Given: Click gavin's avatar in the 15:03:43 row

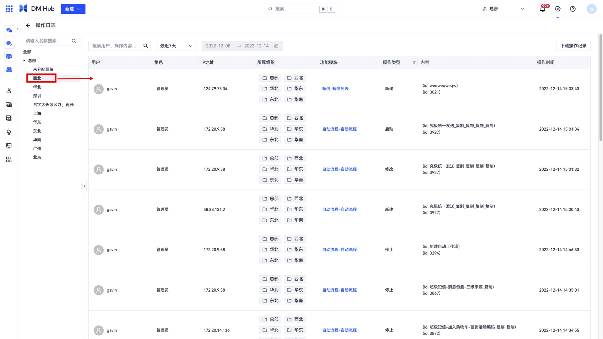Looking at the screenshot, I should point(99,89).
